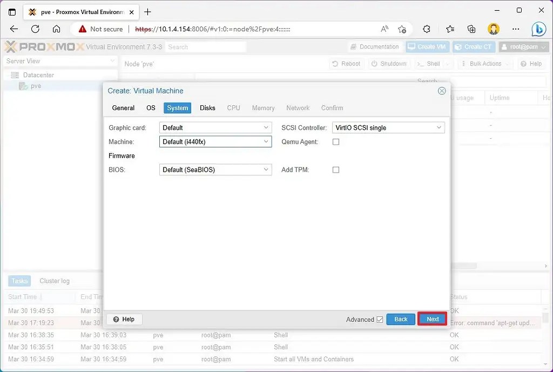The image size is (553, 372).
Task: Click the browser profile avatar icon
Action: point(493,29)
